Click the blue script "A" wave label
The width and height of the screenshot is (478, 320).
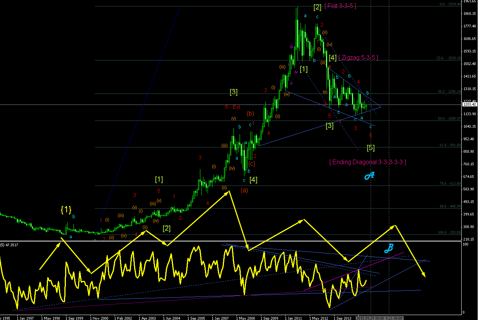(369, 175)
